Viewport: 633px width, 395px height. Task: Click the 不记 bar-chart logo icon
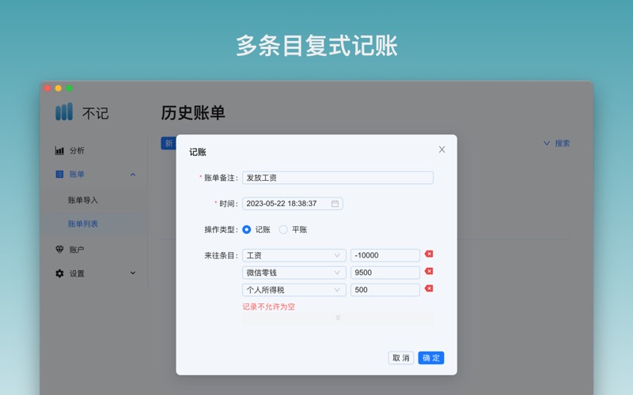tap(64, 111)
